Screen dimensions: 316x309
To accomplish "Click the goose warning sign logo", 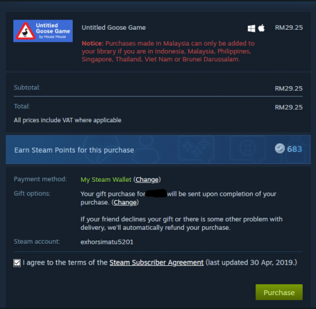I will (25, 31).
